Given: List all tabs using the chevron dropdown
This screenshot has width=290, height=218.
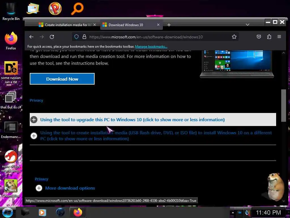Looking at the screenshot, I should click(248, 25).
